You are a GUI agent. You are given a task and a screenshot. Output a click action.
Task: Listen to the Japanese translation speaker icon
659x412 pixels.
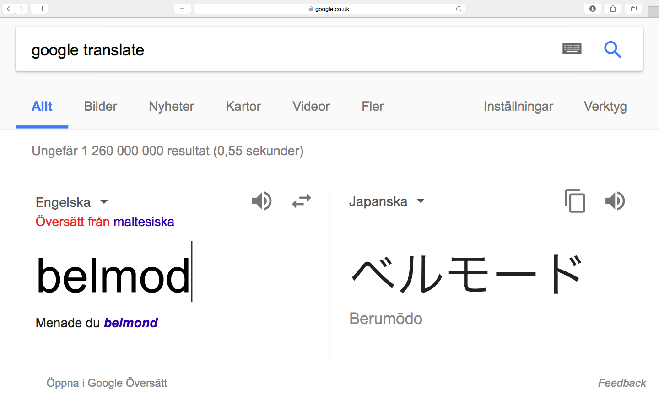point(615,201)
